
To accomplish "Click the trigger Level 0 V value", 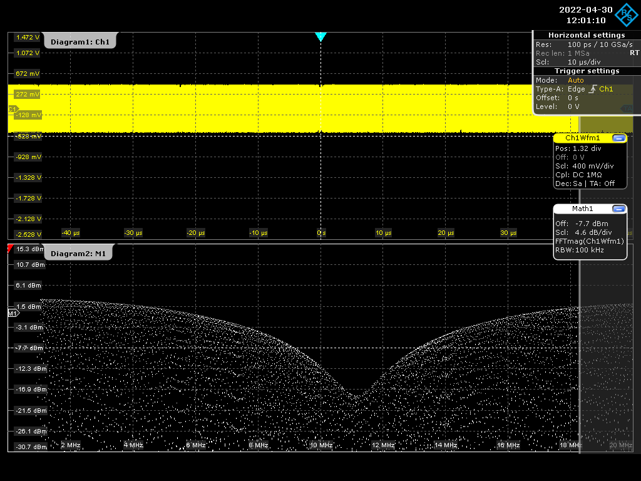I will (x=573, y=106).
